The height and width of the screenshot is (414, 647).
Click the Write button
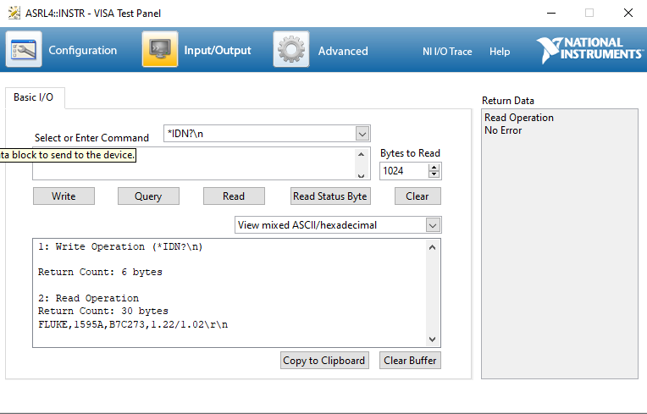[x=64, y=196]
